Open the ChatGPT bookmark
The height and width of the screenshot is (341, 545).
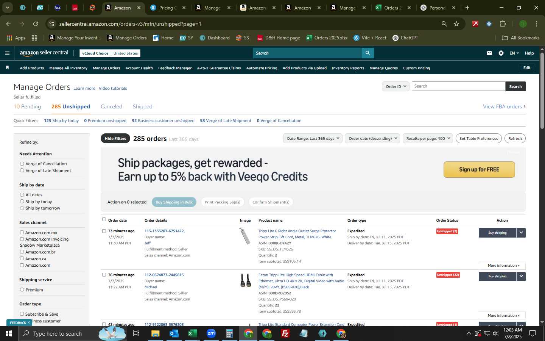tap(405, 38)
